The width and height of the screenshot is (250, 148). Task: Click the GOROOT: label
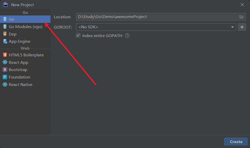[63, 27]
